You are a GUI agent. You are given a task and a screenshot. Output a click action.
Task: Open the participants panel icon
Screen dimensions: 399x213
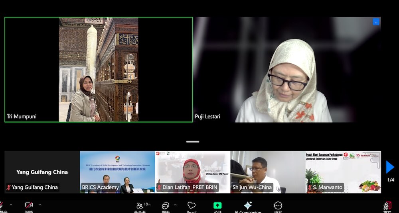click(140, 205)
